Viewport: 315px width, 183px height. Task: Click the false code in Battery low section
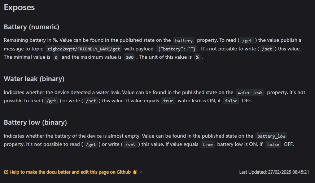tap(273, 144)
